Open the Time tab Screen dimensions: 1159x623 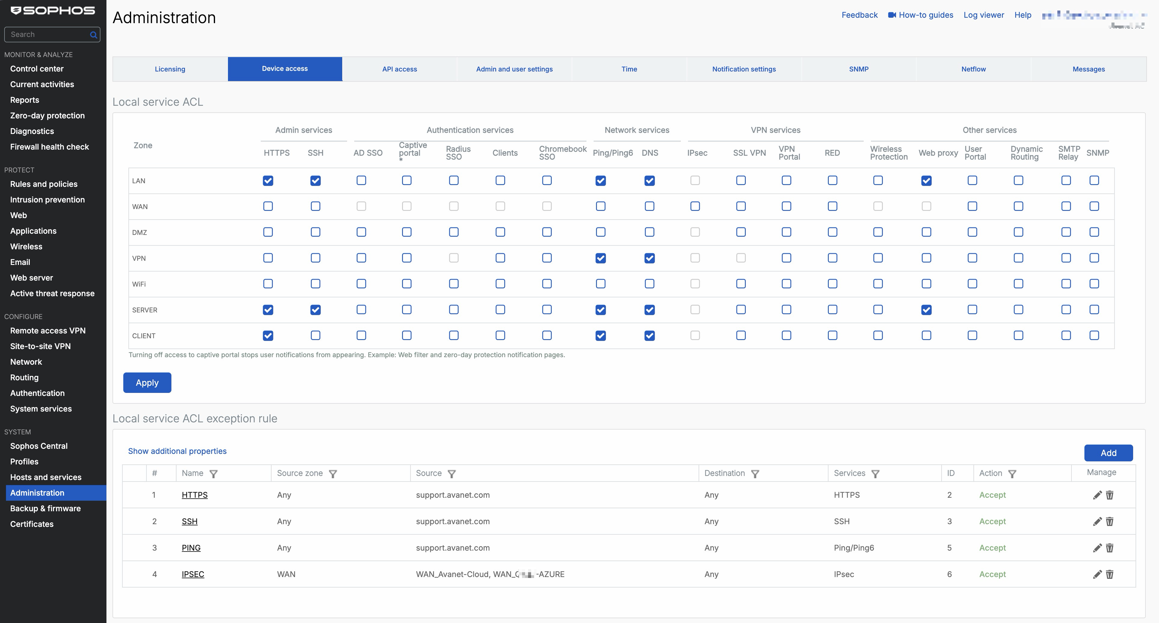point(629,69)
